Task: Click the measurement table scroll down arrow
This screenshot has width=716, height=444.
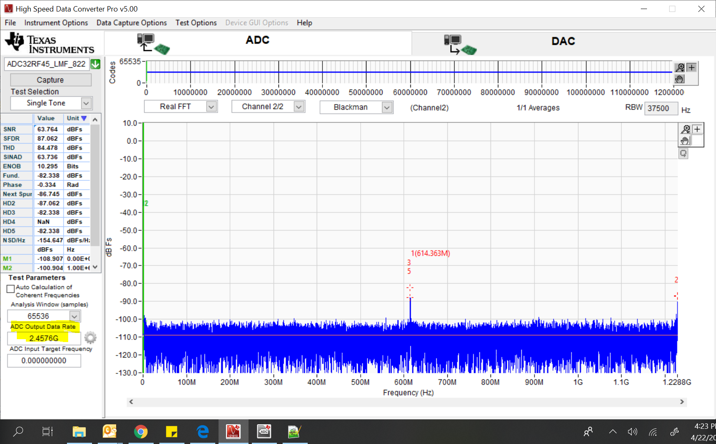Action: (95, 267)
